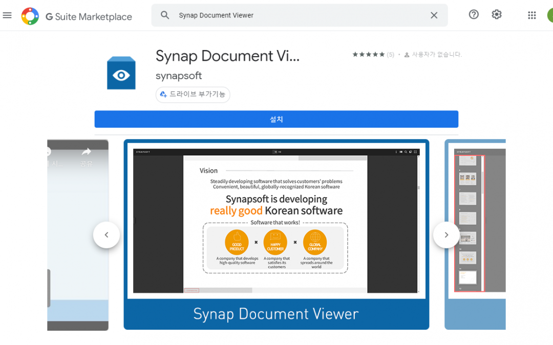Open the Google apps grid
553x345 pixels.
coord(532,15)
